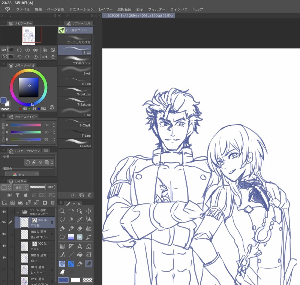Select the Gradient tool
Image resolution: width=300 pixels, height=285 pixels.
coord(62,246)
